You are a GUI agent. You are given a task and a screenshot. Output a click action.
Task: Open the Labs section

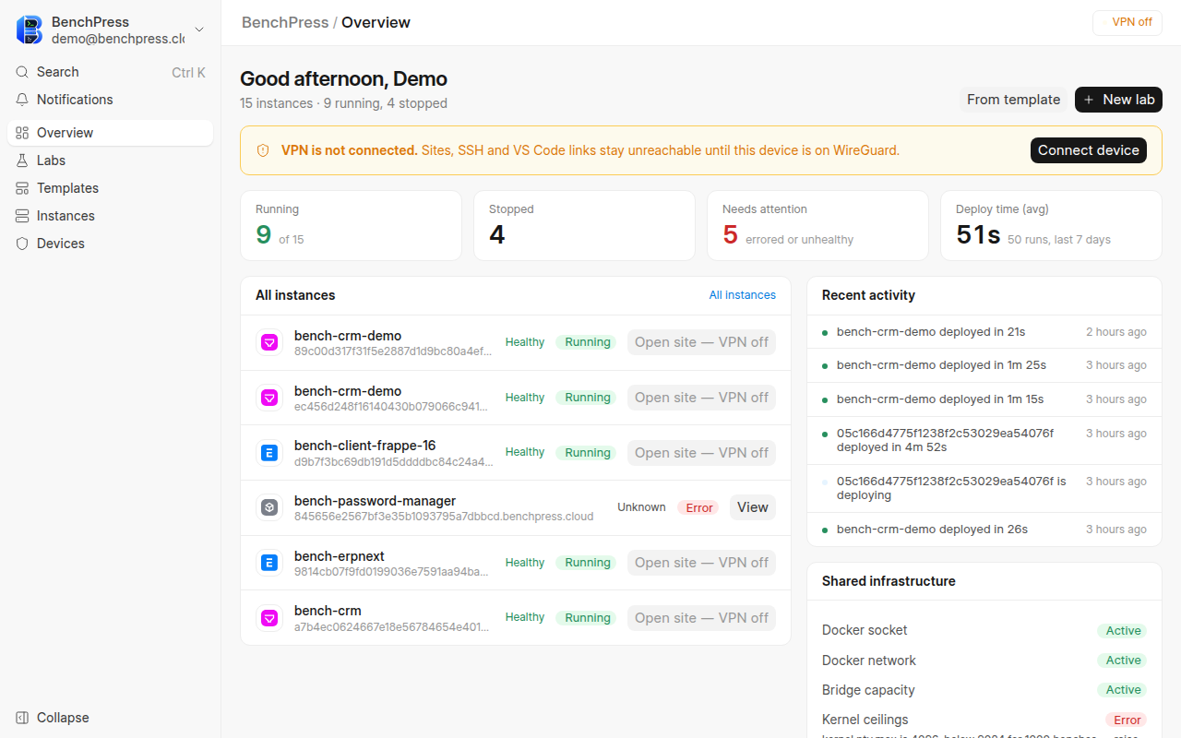point(110,161)
